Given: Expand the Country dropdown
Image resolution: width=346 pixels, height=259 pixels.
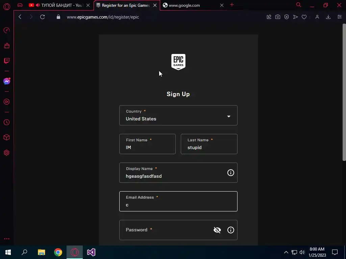Looking at the screenshot, I should click(178, 115).
